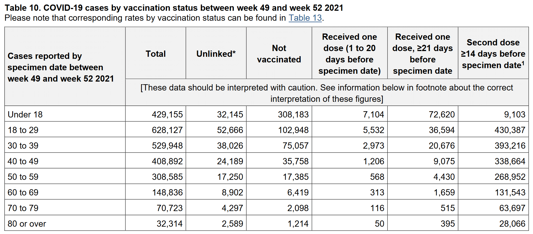Select the 70 to 79 row label
Screen dimensions: 533x234
[23, 208]
